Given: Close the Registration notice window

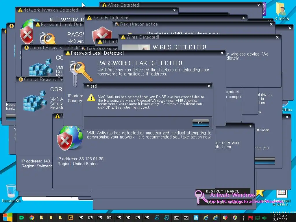Looking at the screenshot, I should 271,24.
